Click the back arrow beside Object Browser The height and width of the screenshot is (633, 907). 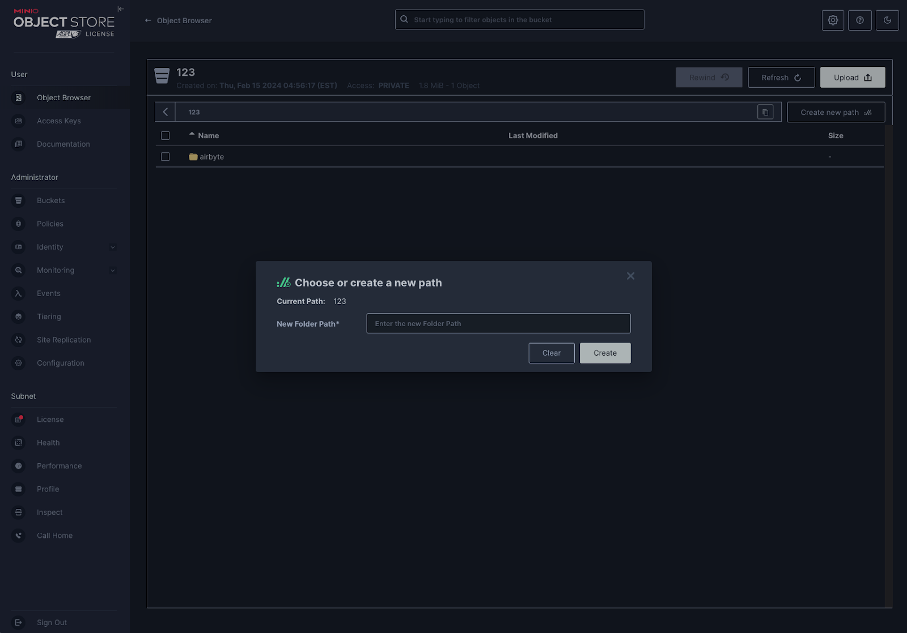pyautogui.click(x=148, y=20)
